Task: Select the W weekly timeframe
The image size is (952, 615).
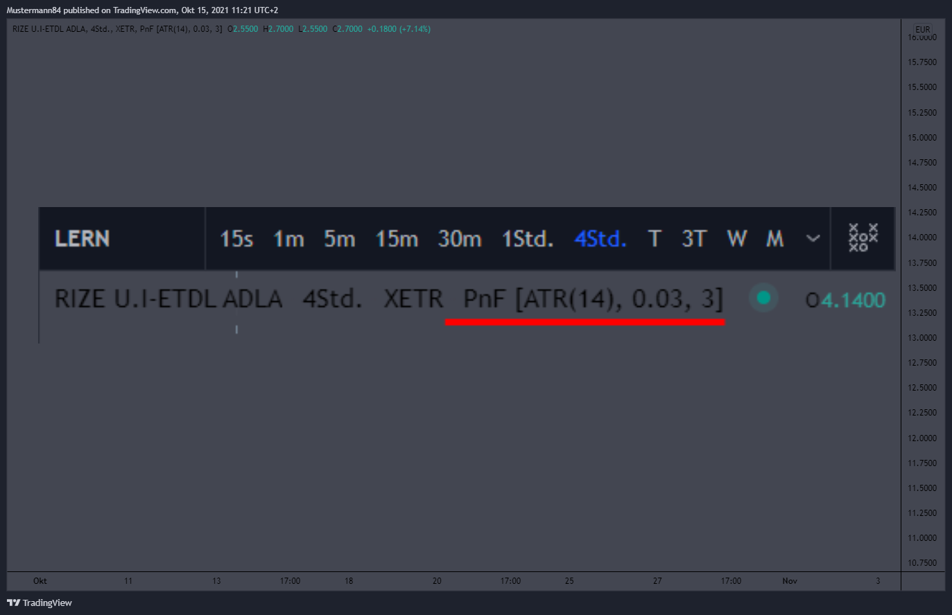Action: (x=736, y=239)
